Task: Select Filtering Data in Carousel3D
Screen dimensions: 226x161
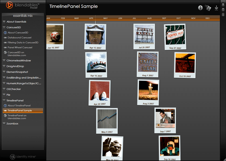Action: coord(23,42)
